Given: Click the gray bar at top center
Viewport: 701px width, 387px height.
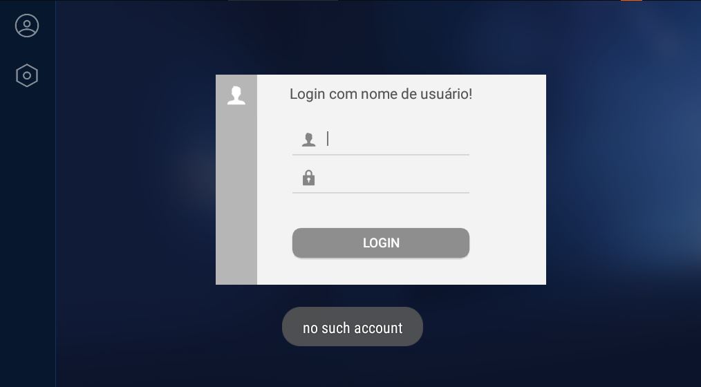Looking at the screenshot, I should [x=283, y=1].
